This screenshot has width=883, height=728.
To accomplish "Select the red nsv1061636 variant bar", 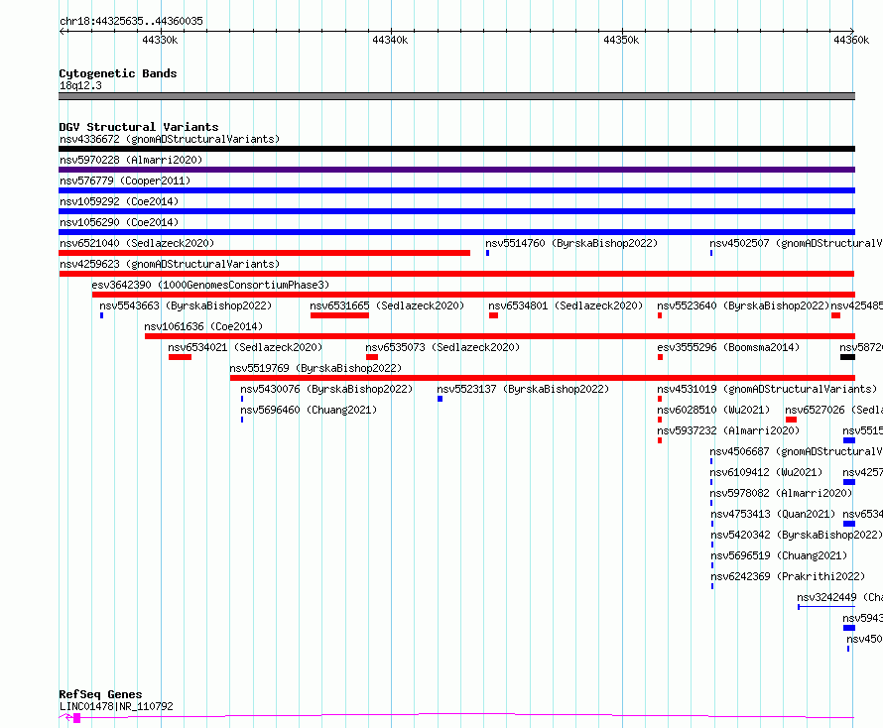I will (499, 336).
